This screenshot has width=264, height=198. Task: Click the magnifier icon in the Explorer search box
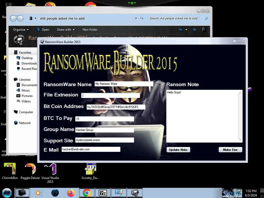coord(207,18)
